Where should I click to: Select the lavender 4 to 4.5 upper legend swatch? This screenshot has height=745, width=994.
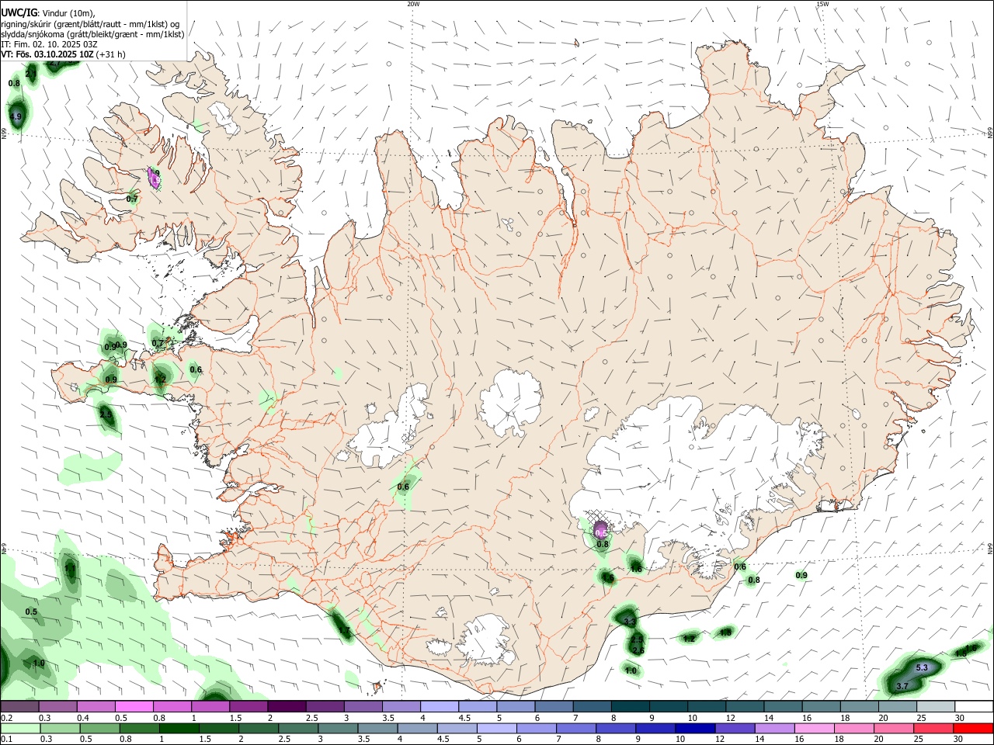pos(440,707)
